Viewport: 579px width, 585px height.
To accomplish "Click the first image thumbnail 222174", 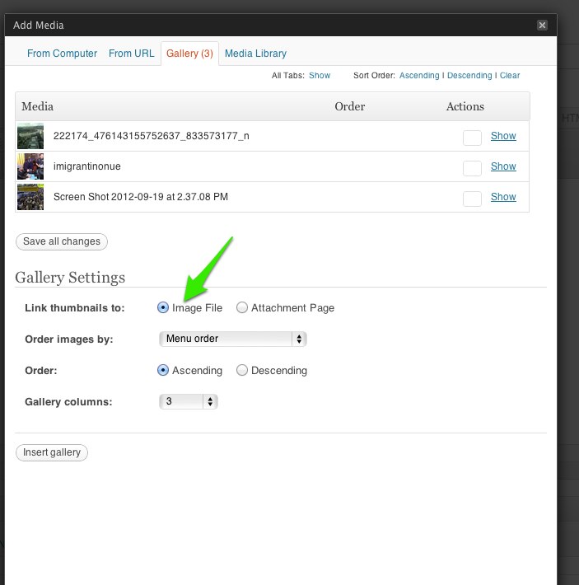I will point(30,136).
